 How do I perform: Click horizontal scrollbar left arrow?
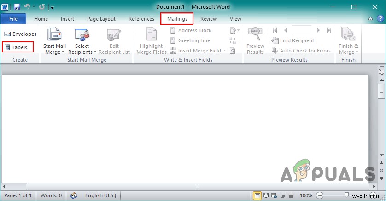click(x=4, y=186)
